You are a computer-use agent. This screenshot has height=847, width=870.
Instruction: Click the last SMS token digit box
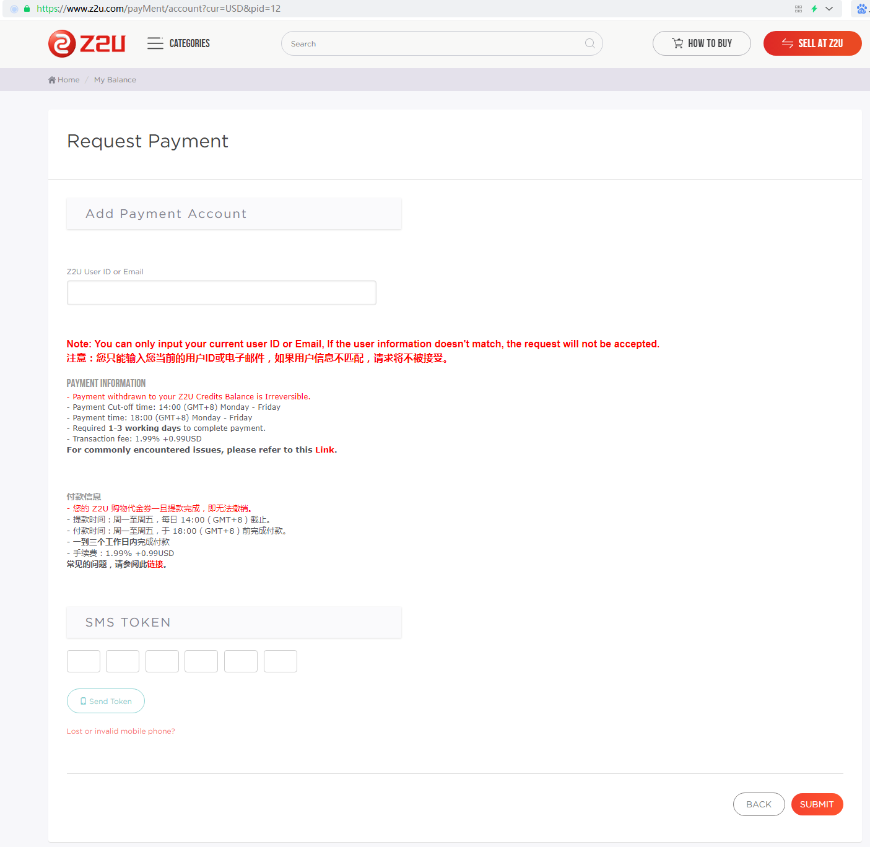click(x=280, y=661)
